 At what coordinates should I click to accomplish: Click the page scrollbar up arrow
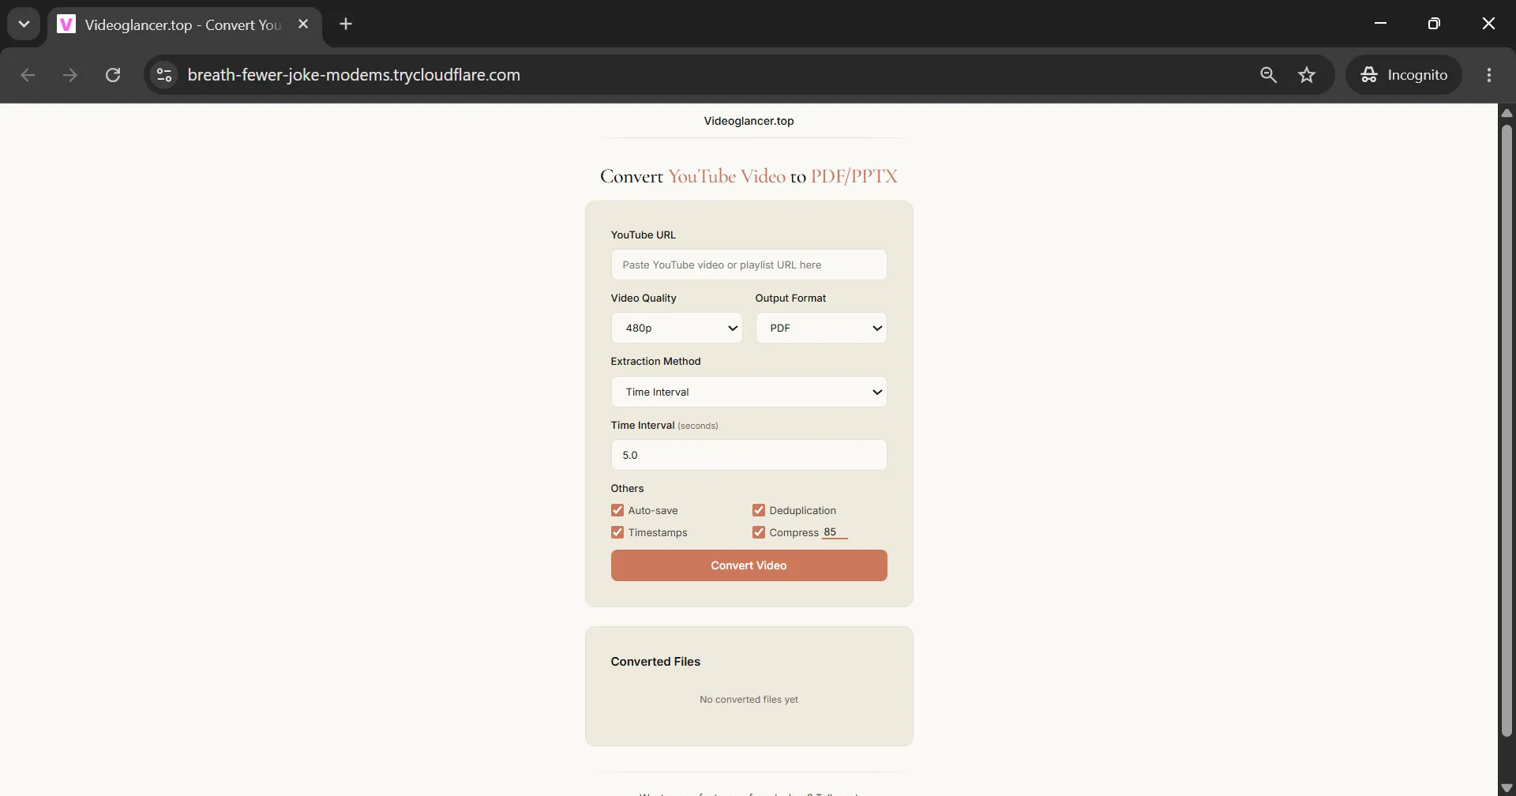(x=1507, y=113)
